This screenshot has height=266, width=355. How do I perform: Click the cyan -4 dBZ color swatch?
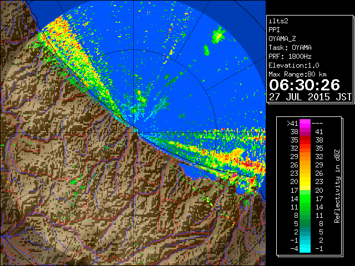[x=305, y=249]
